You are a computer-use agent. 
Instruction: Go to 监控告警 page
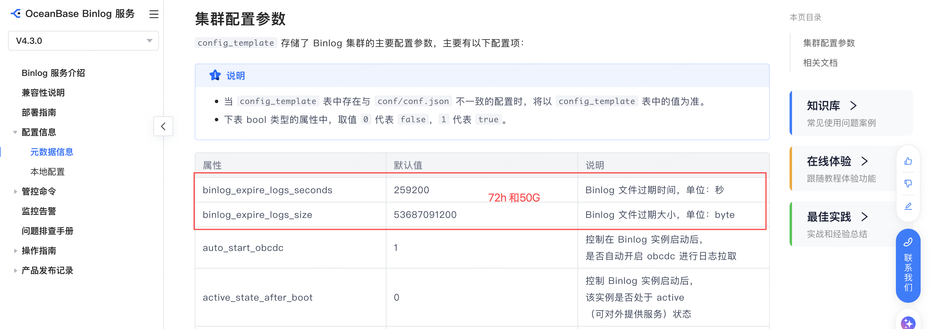pyautogui.click(x=39, y=211)
